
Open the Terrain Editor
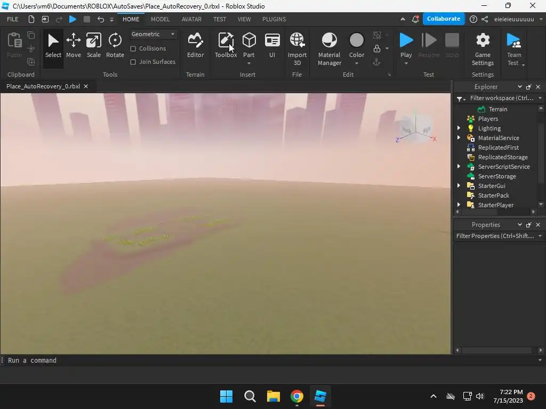195,46
